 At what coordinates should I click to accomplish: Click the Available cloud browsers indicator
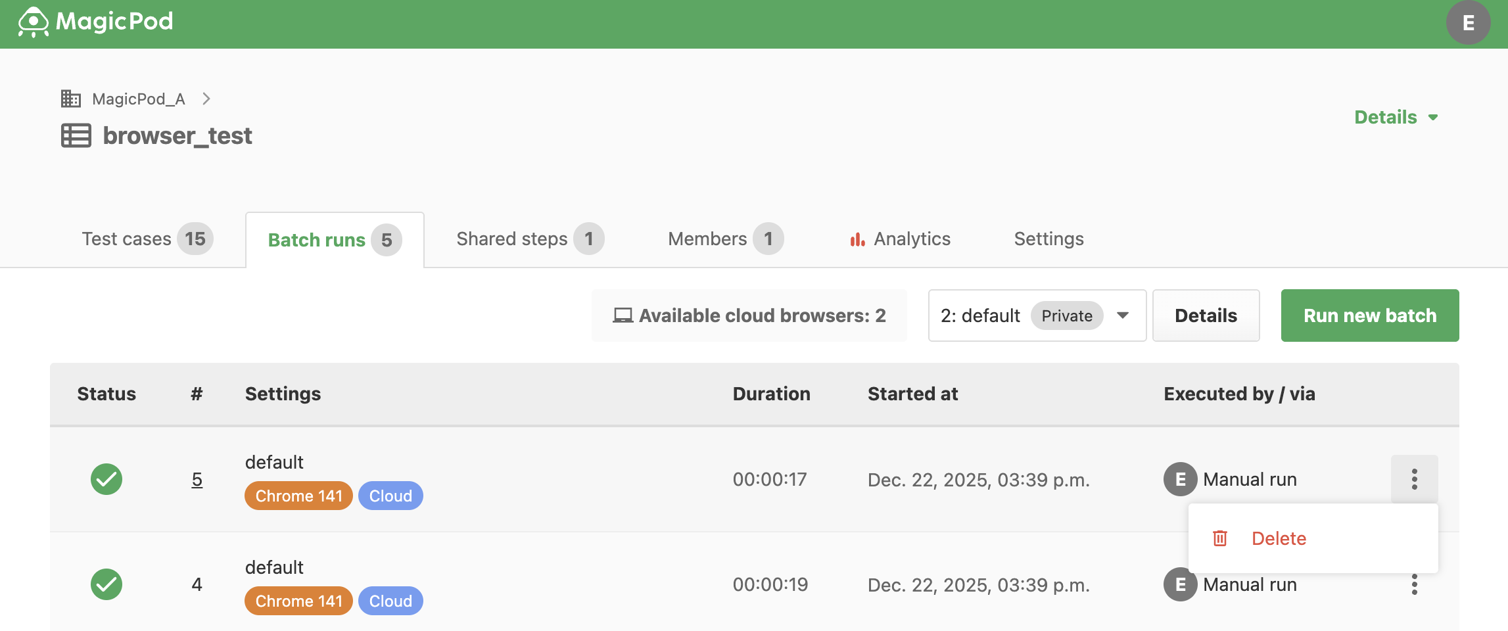[x=749, y=315]
